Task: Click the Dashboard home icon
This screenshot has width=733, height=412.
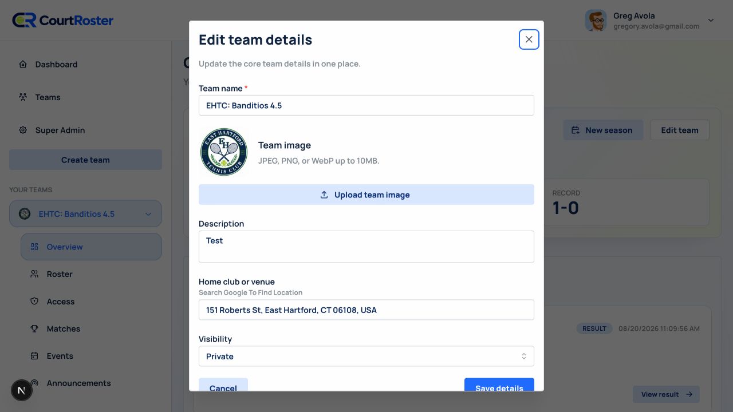Action: pos(23,64)
